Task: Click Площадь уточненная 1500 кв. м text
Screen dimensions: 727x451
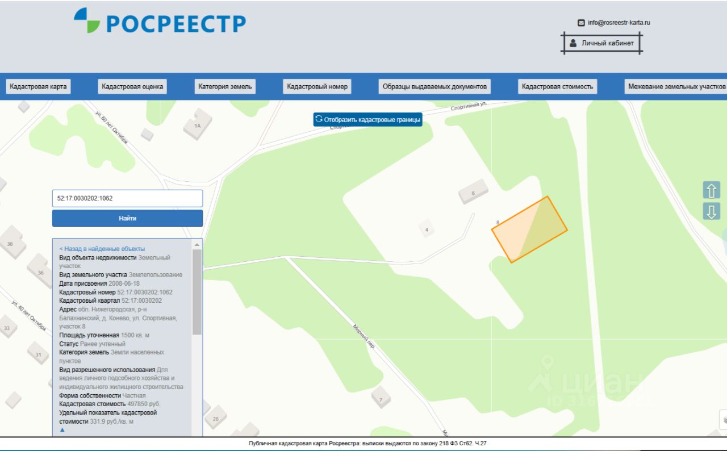Action: tap(105, 335)
